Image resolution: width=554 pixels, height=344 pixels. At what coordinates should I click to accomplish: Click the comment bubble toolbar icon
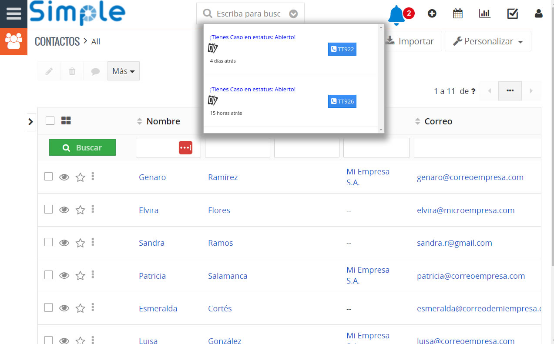pyautogui.click(x=95, y=71)
